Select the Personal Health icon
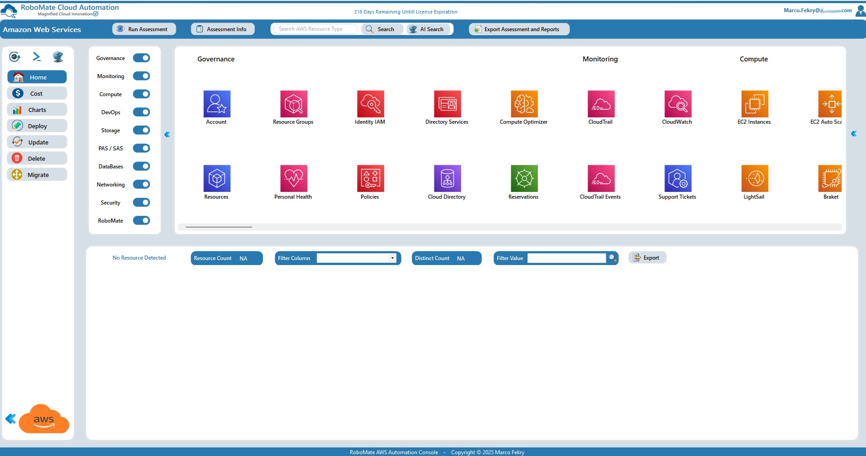Screen dimensions: 866x456 (x=294, y=178)
